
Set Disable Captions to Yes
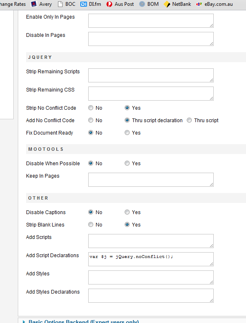pos(127,212)
